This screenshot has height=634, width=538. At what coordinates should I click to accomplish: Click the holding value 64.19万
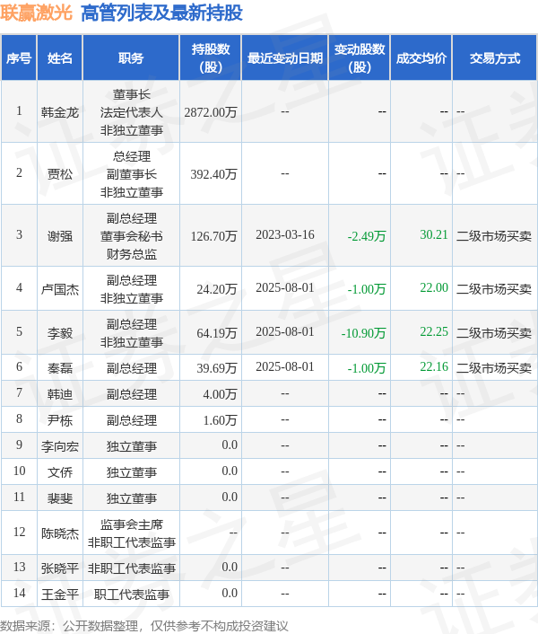click(217, 333)
